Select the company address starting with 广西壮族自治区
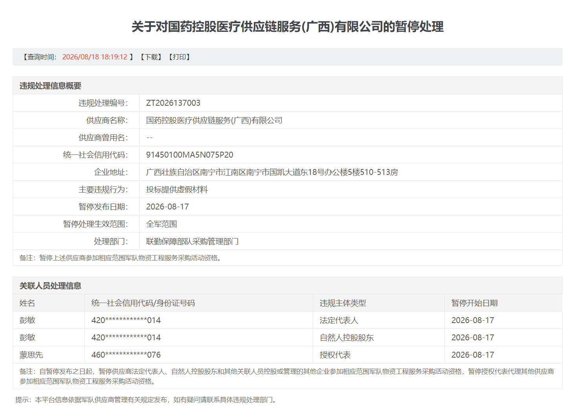 [x=272, y=172]
